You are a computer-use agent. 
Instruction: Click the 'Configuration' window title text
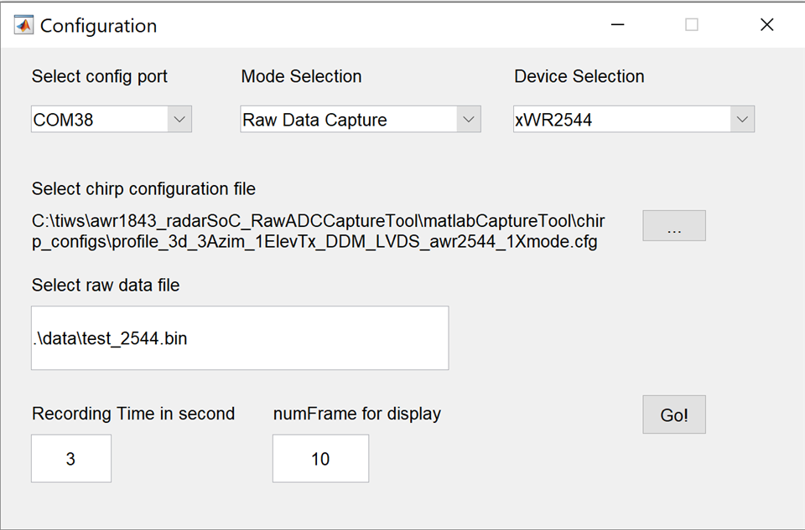(x=99, y=26)
